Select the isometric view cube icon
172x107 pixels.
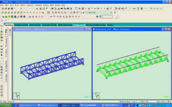[21, 12]
